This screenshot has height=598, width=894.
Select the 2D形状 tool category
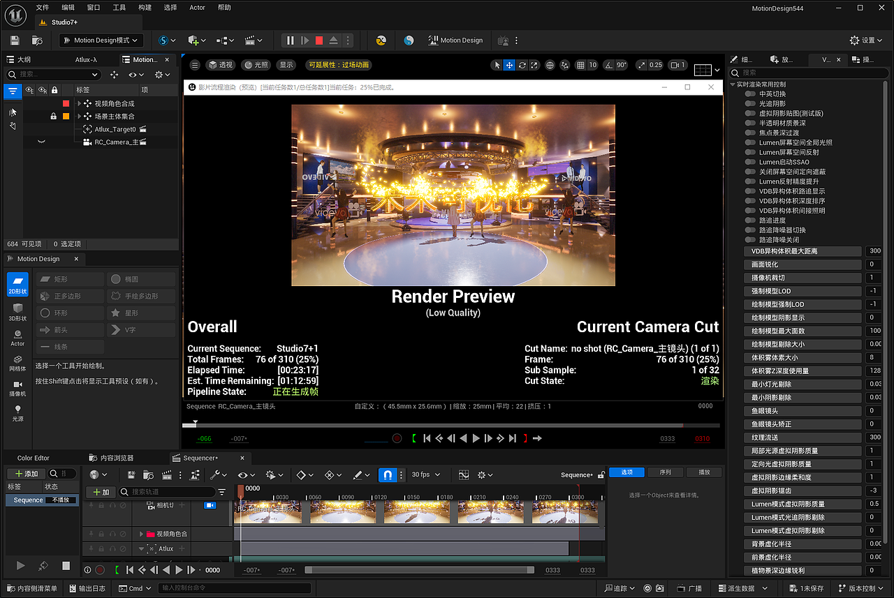(x=17, y=284)
